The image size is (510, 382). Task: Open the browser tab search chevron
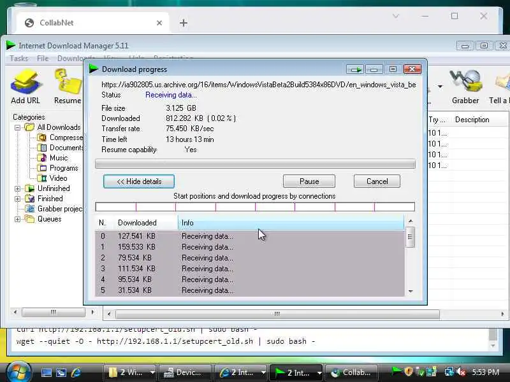(395, 16)
